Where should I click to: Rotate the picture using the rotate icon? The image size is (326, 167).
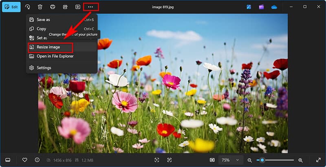click(x=27, y=7)
